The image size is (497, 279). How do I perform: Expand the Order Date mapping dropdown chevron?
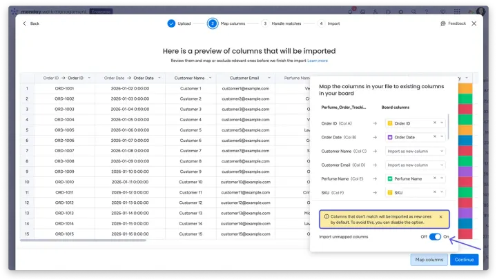click(442, 136)
